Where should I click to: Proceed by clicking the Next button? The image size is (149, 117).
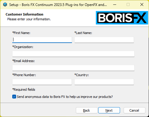click(x=109, y=110)
